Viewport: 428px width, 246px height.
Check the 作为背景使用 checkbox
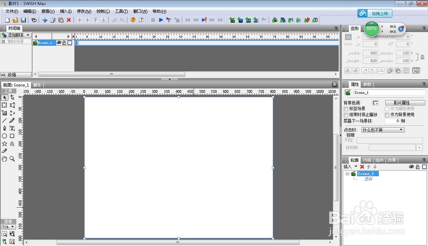click(387, 115)
